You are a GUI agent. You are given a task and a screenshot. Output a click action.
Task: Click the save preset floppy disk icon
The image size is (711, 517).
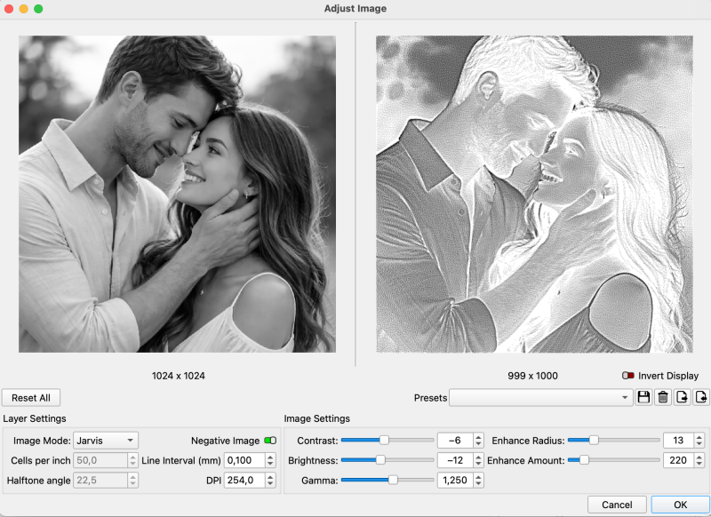(x=643, y=398)
